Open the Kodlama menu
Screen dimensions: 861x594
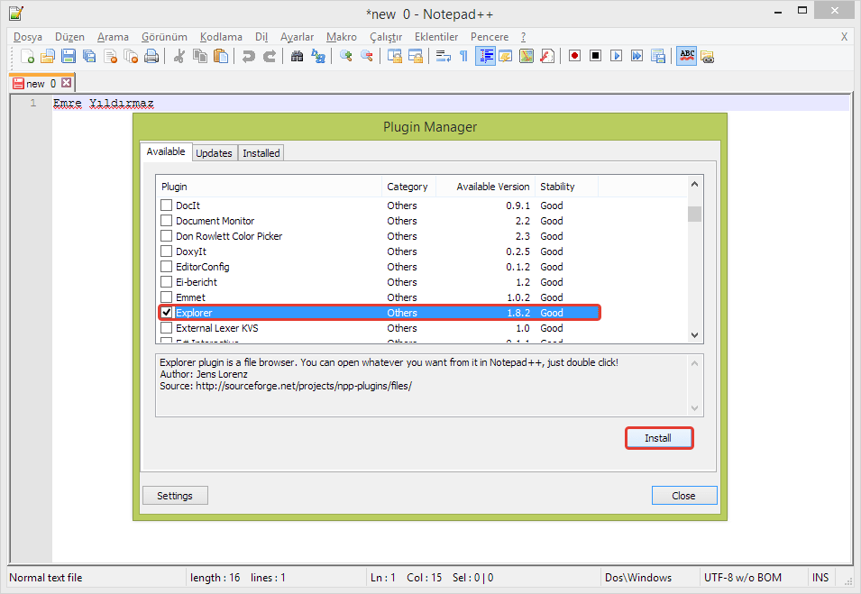[x=221, y=37]
